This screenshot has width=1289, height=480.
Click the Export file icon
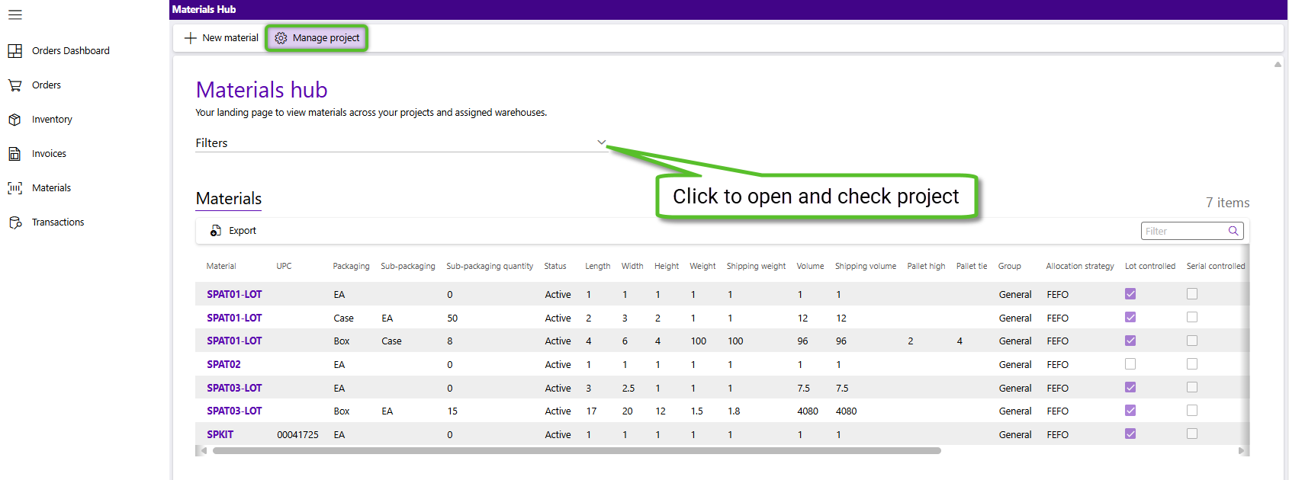click(216, 231)
